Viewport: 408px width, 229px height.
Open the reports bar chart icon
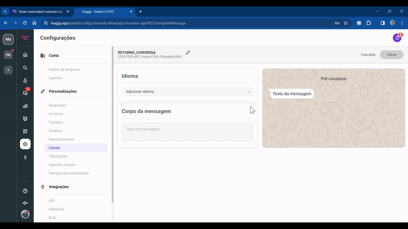pos(25,106)
